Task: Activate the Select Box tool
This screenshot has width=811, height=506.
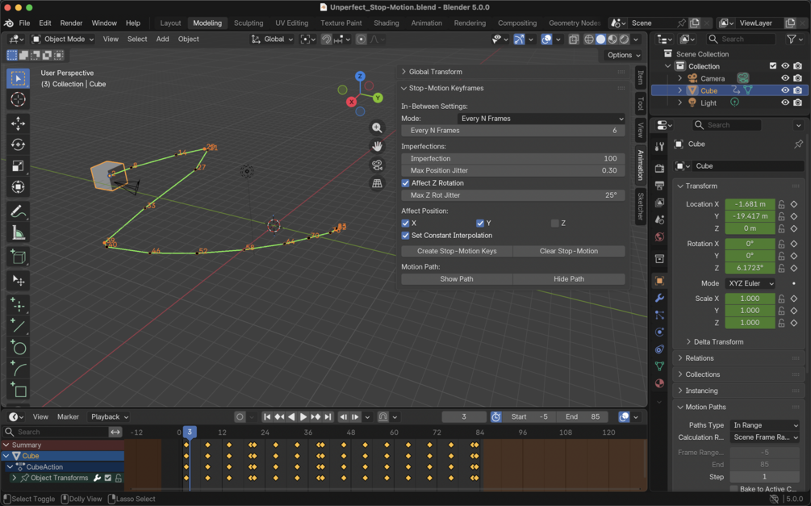Action: click(x=18, y=78)
